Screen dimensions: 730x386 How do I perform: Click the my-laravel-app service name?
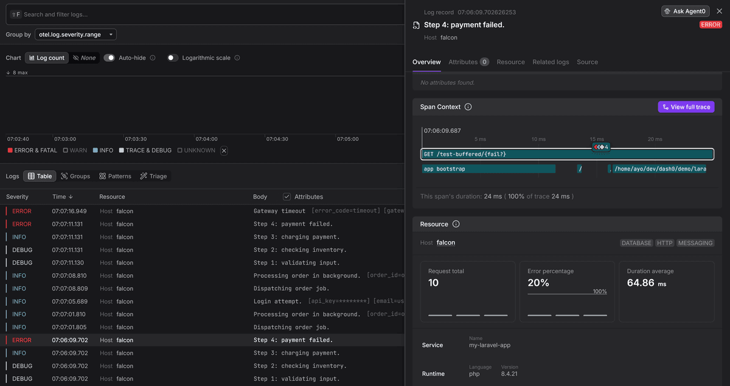point(488,345)
